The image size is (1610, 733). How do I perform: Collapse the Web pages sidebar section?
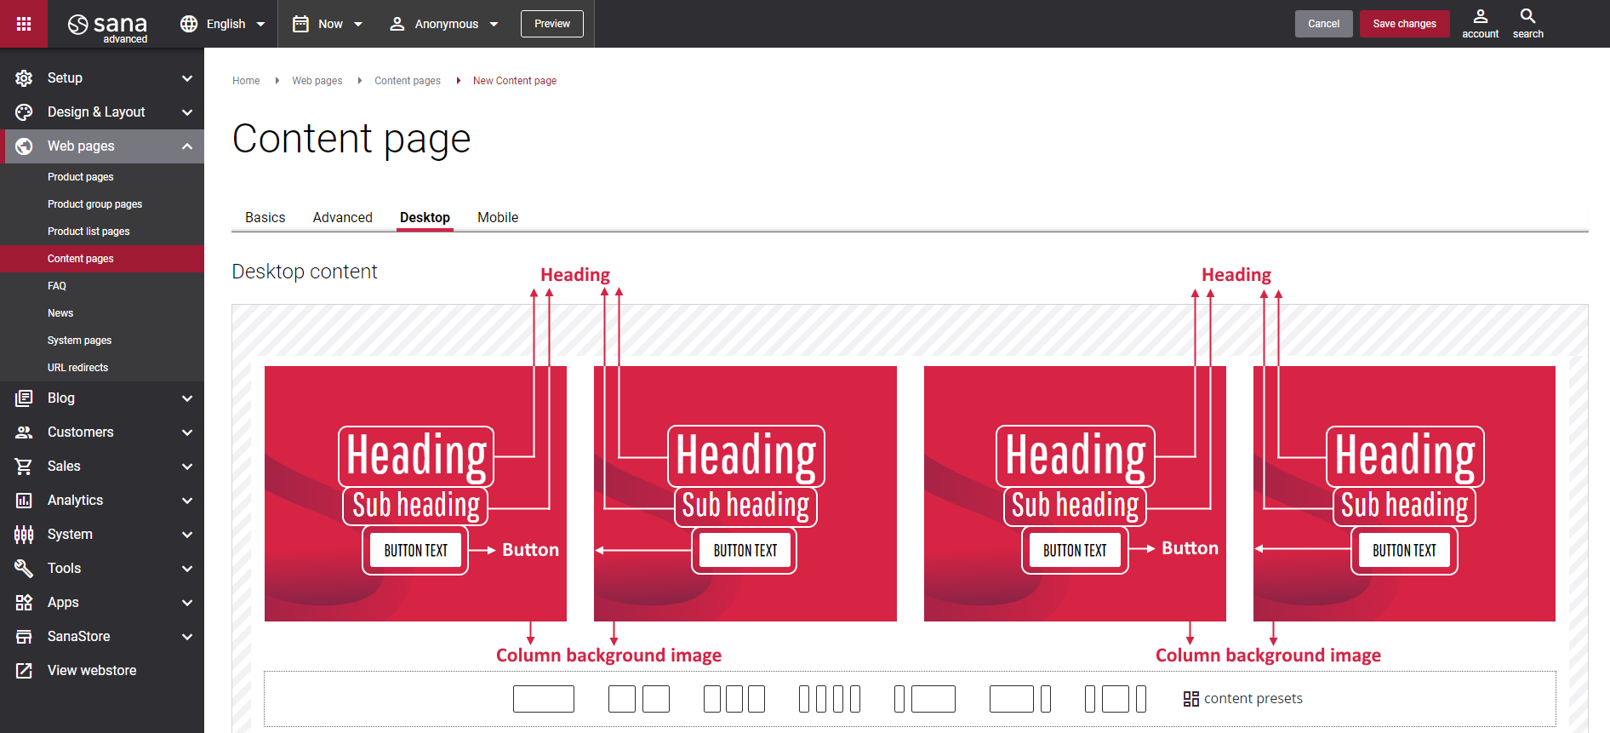pos(186,146)
